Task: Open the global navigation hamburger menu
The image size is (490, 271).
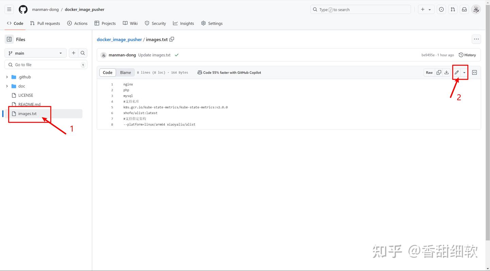Action: point(9,9)
